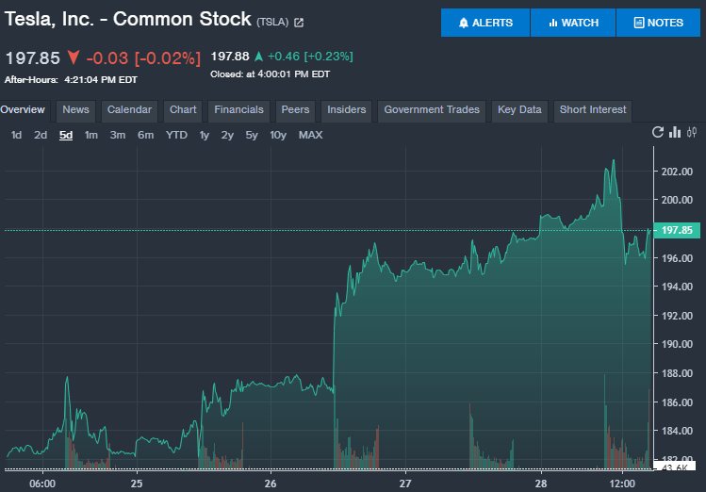Add TSLA to the Watch list
This screenshot has height=492, width=706.
(x=573, y=23)
